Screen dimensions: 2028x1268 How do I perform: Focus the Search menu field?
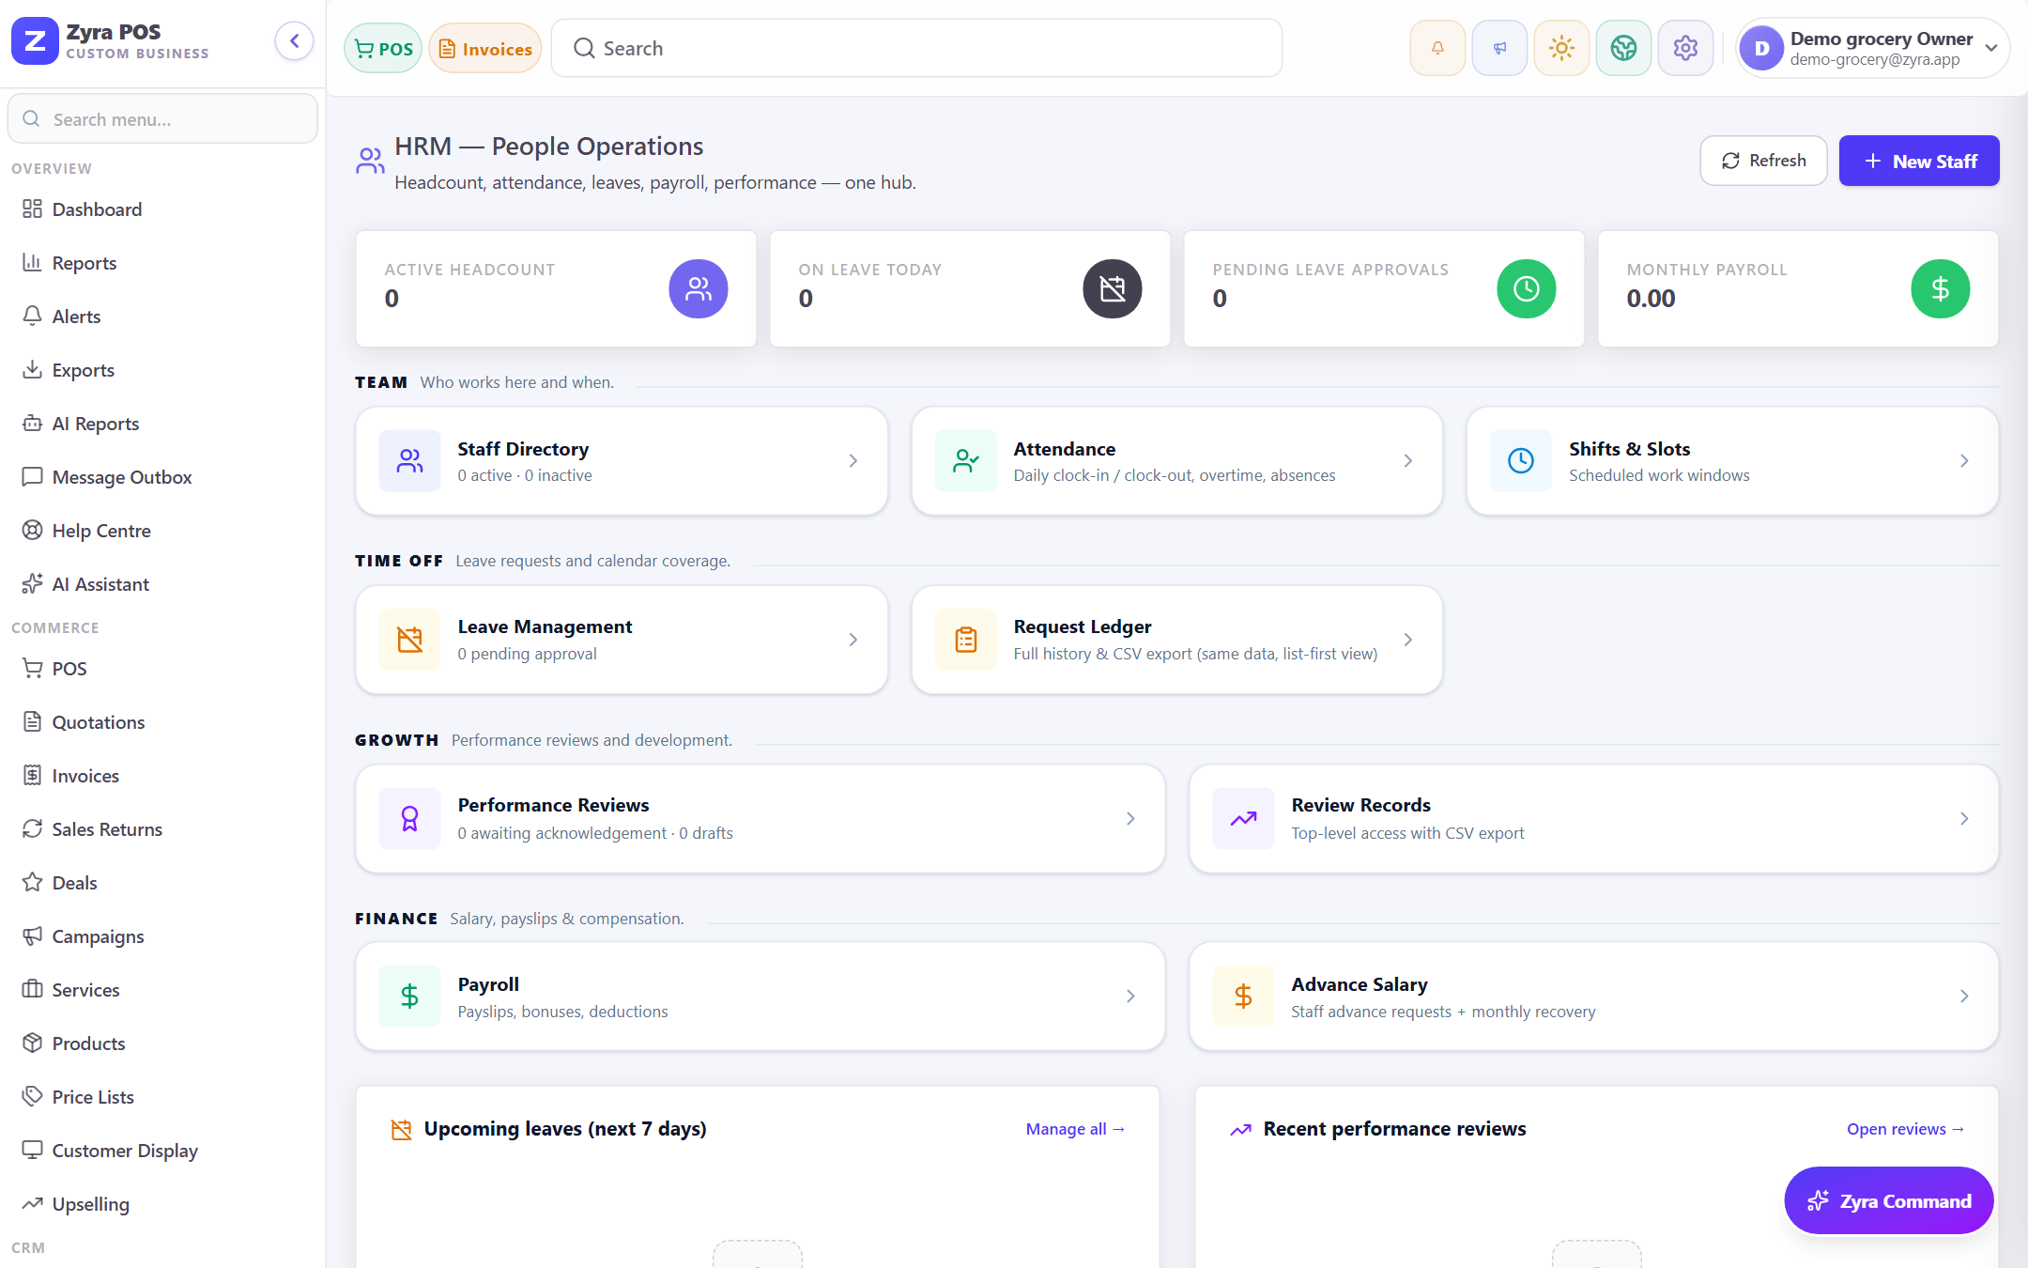(162, 119)
